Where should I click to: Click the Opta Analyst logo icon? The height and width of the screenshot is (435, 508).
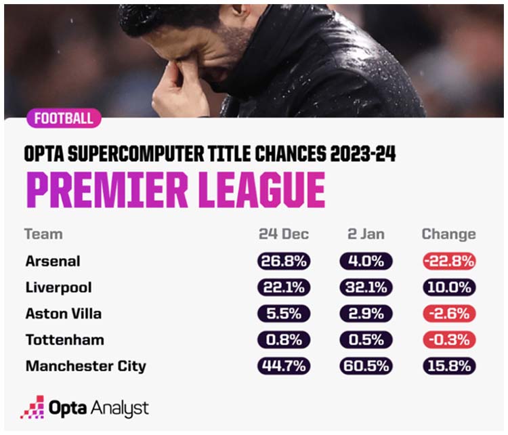pos(33,407)
